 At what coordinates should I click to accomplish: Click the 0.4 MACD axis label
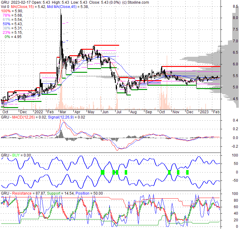[235, 120]
